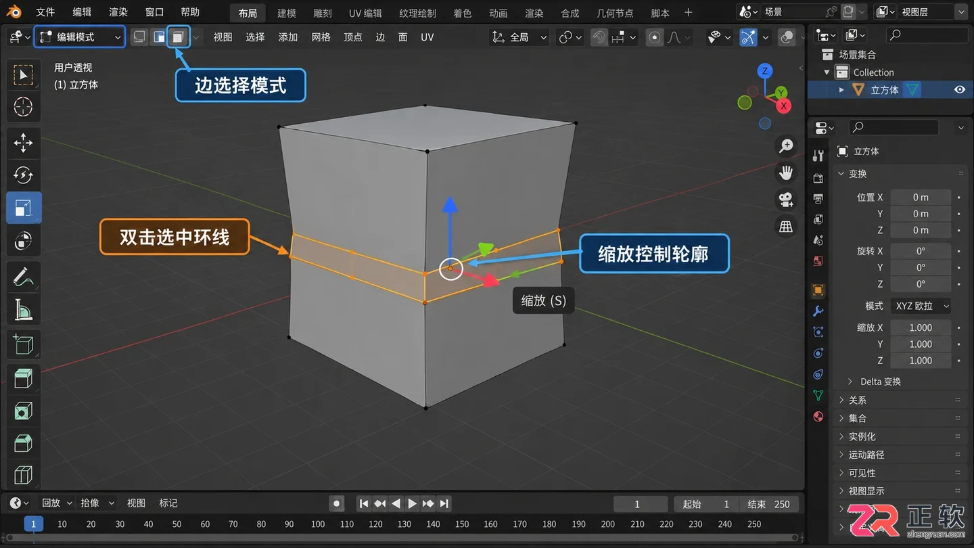Click the 缩放 Z value field

click(x=921, y=361)
